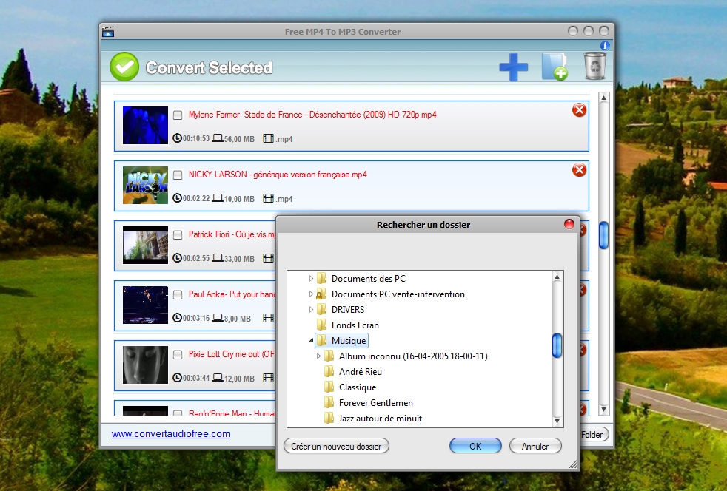Image resolution: width=727 pixels, height=491 pixels.
Task: Expand the Documents PC vente-intervention folder
Action: pyautogui.click(x=311, y=294)
